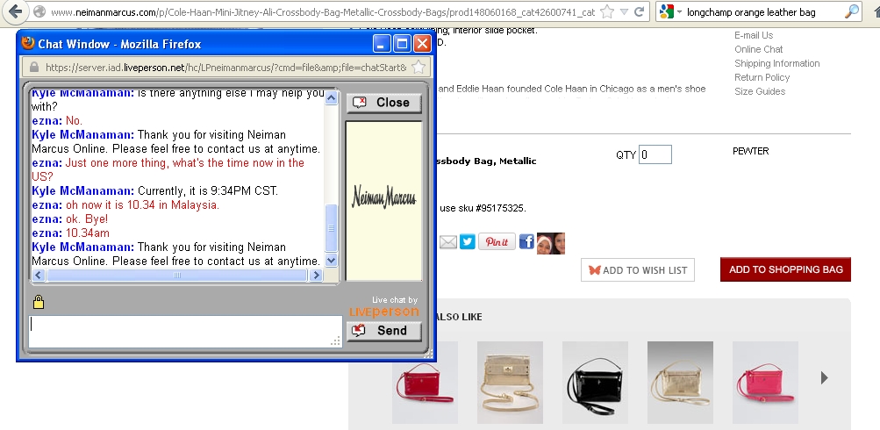Click the LivePerson branding link

point(384,312)
